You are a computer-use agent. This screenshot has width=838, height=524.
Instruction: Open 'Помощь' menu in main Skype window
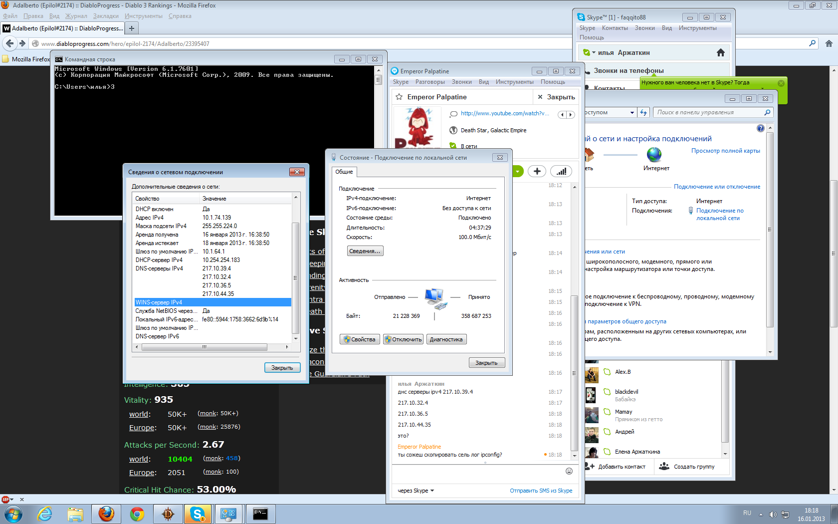pyautogui.click(x=592, y=37)
